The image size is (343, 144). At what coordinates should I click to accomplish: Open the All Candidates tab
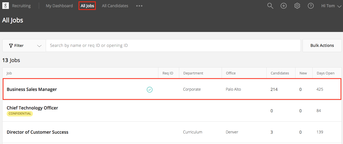(115, 6)
